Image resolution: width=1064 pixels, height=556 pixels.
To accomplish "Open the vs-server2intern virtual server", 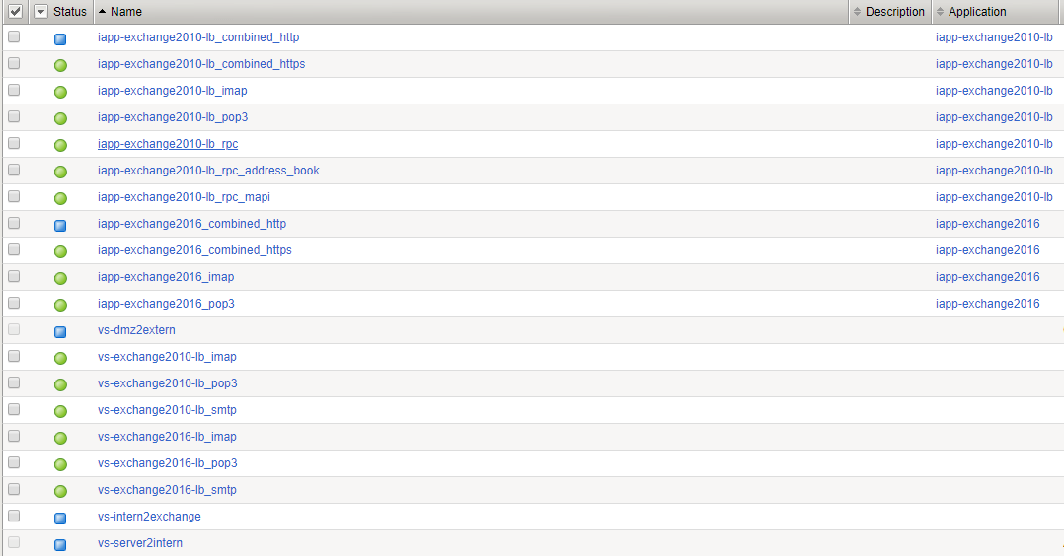I will tap(140, 543).
